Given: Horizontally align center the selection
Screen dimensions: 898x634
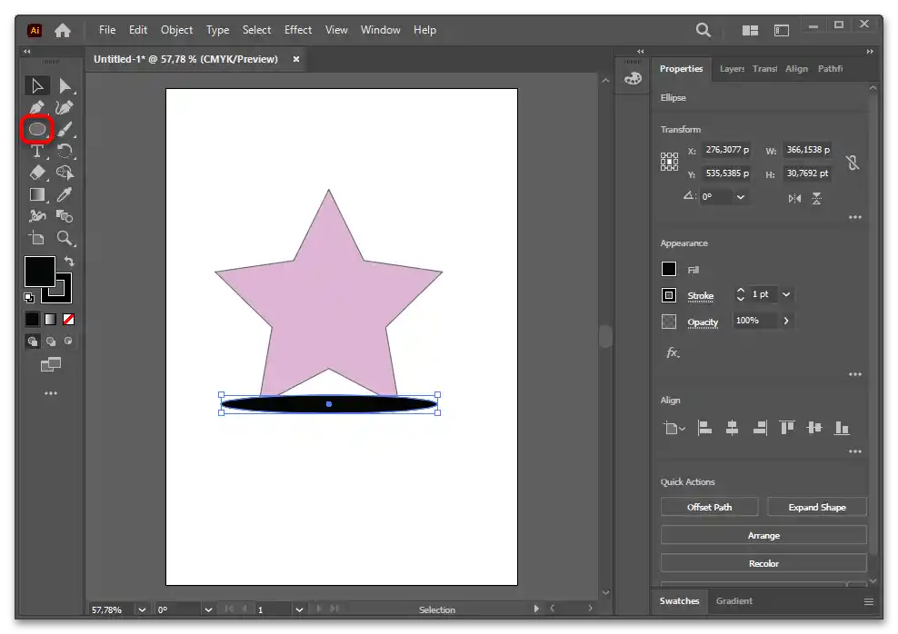Looking at the screenshot, I should [732, 428].
